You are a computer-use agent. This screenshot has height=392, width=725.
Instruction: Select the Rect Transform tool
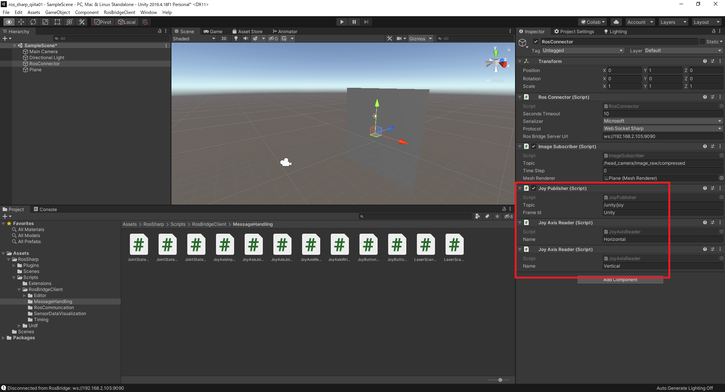coord(57,21)
